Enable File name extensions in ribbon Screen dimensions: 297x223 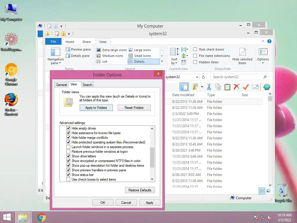195,56
